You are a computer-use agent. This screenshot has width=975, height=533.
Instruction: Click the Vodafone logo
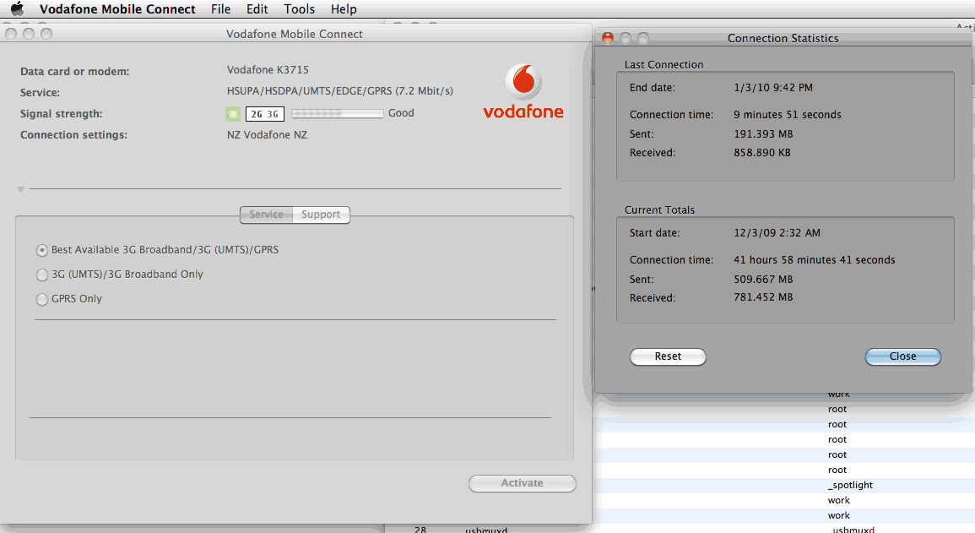click(x=523, y=90)
